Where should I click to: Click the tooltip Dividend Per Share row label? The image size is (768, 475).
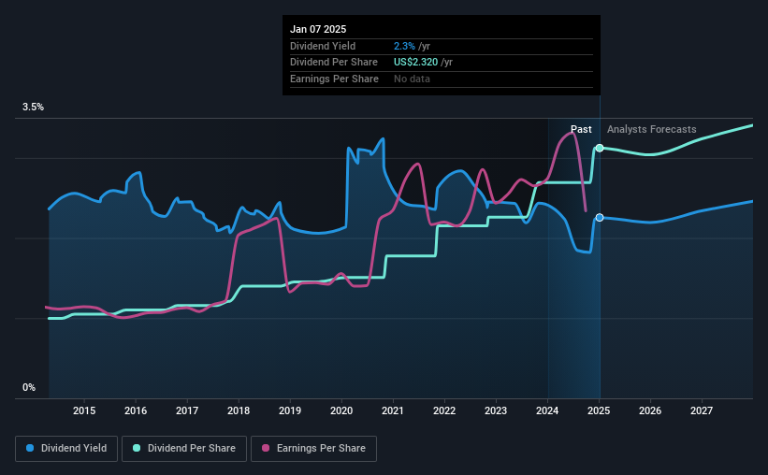click(x=334, y=63)
